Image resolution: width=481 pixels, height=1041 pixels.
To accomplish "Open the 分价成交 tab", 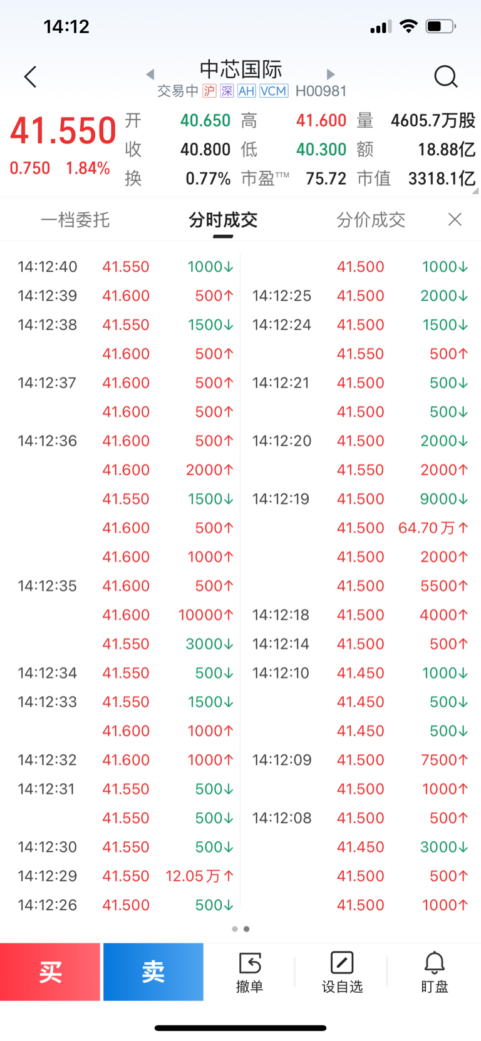I will [371, 220].
